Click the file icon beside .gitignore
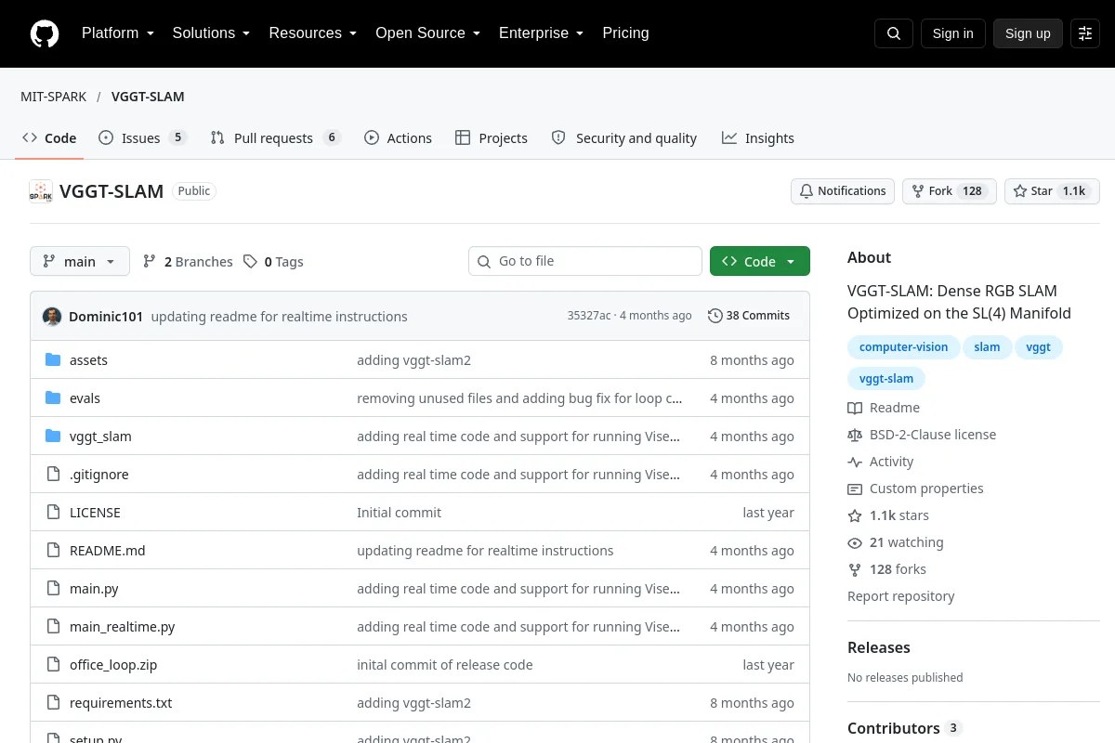Viewport: 1115px width, 743px height. click(53, 475)
